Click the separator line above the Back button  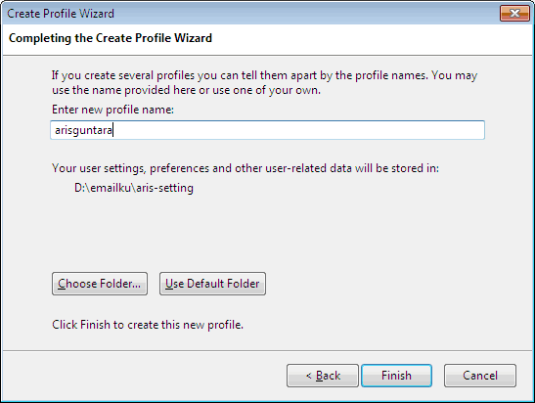pyautogui.click(x=268, y=350)
